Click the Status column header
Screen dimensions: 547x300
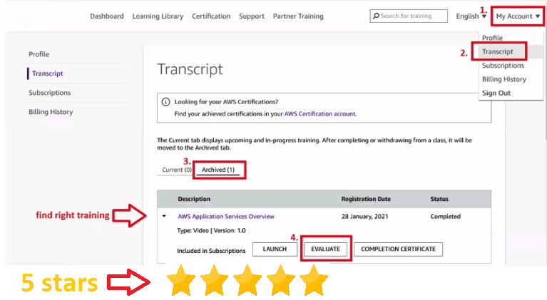click(x=439, y=199)
